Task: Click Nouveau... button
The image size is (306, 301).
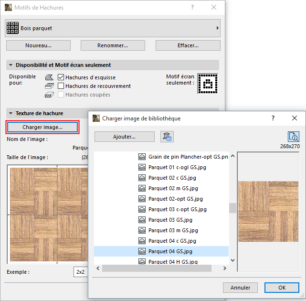Action: pyautogui.click(x=39, y=45)
